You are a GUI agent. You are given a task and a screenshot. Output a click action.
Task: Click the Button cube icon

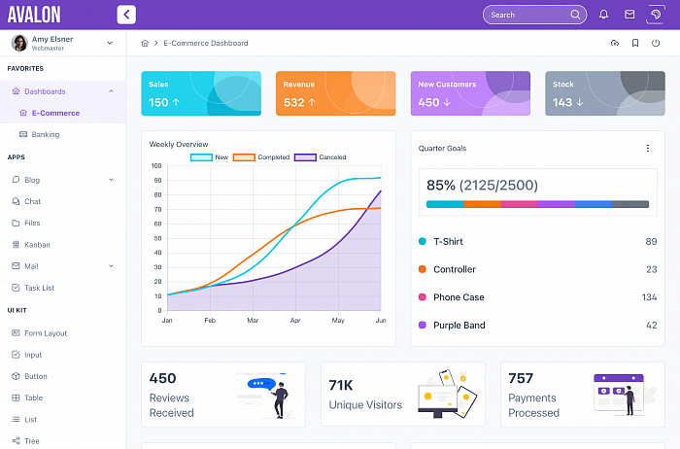point(16,376)
